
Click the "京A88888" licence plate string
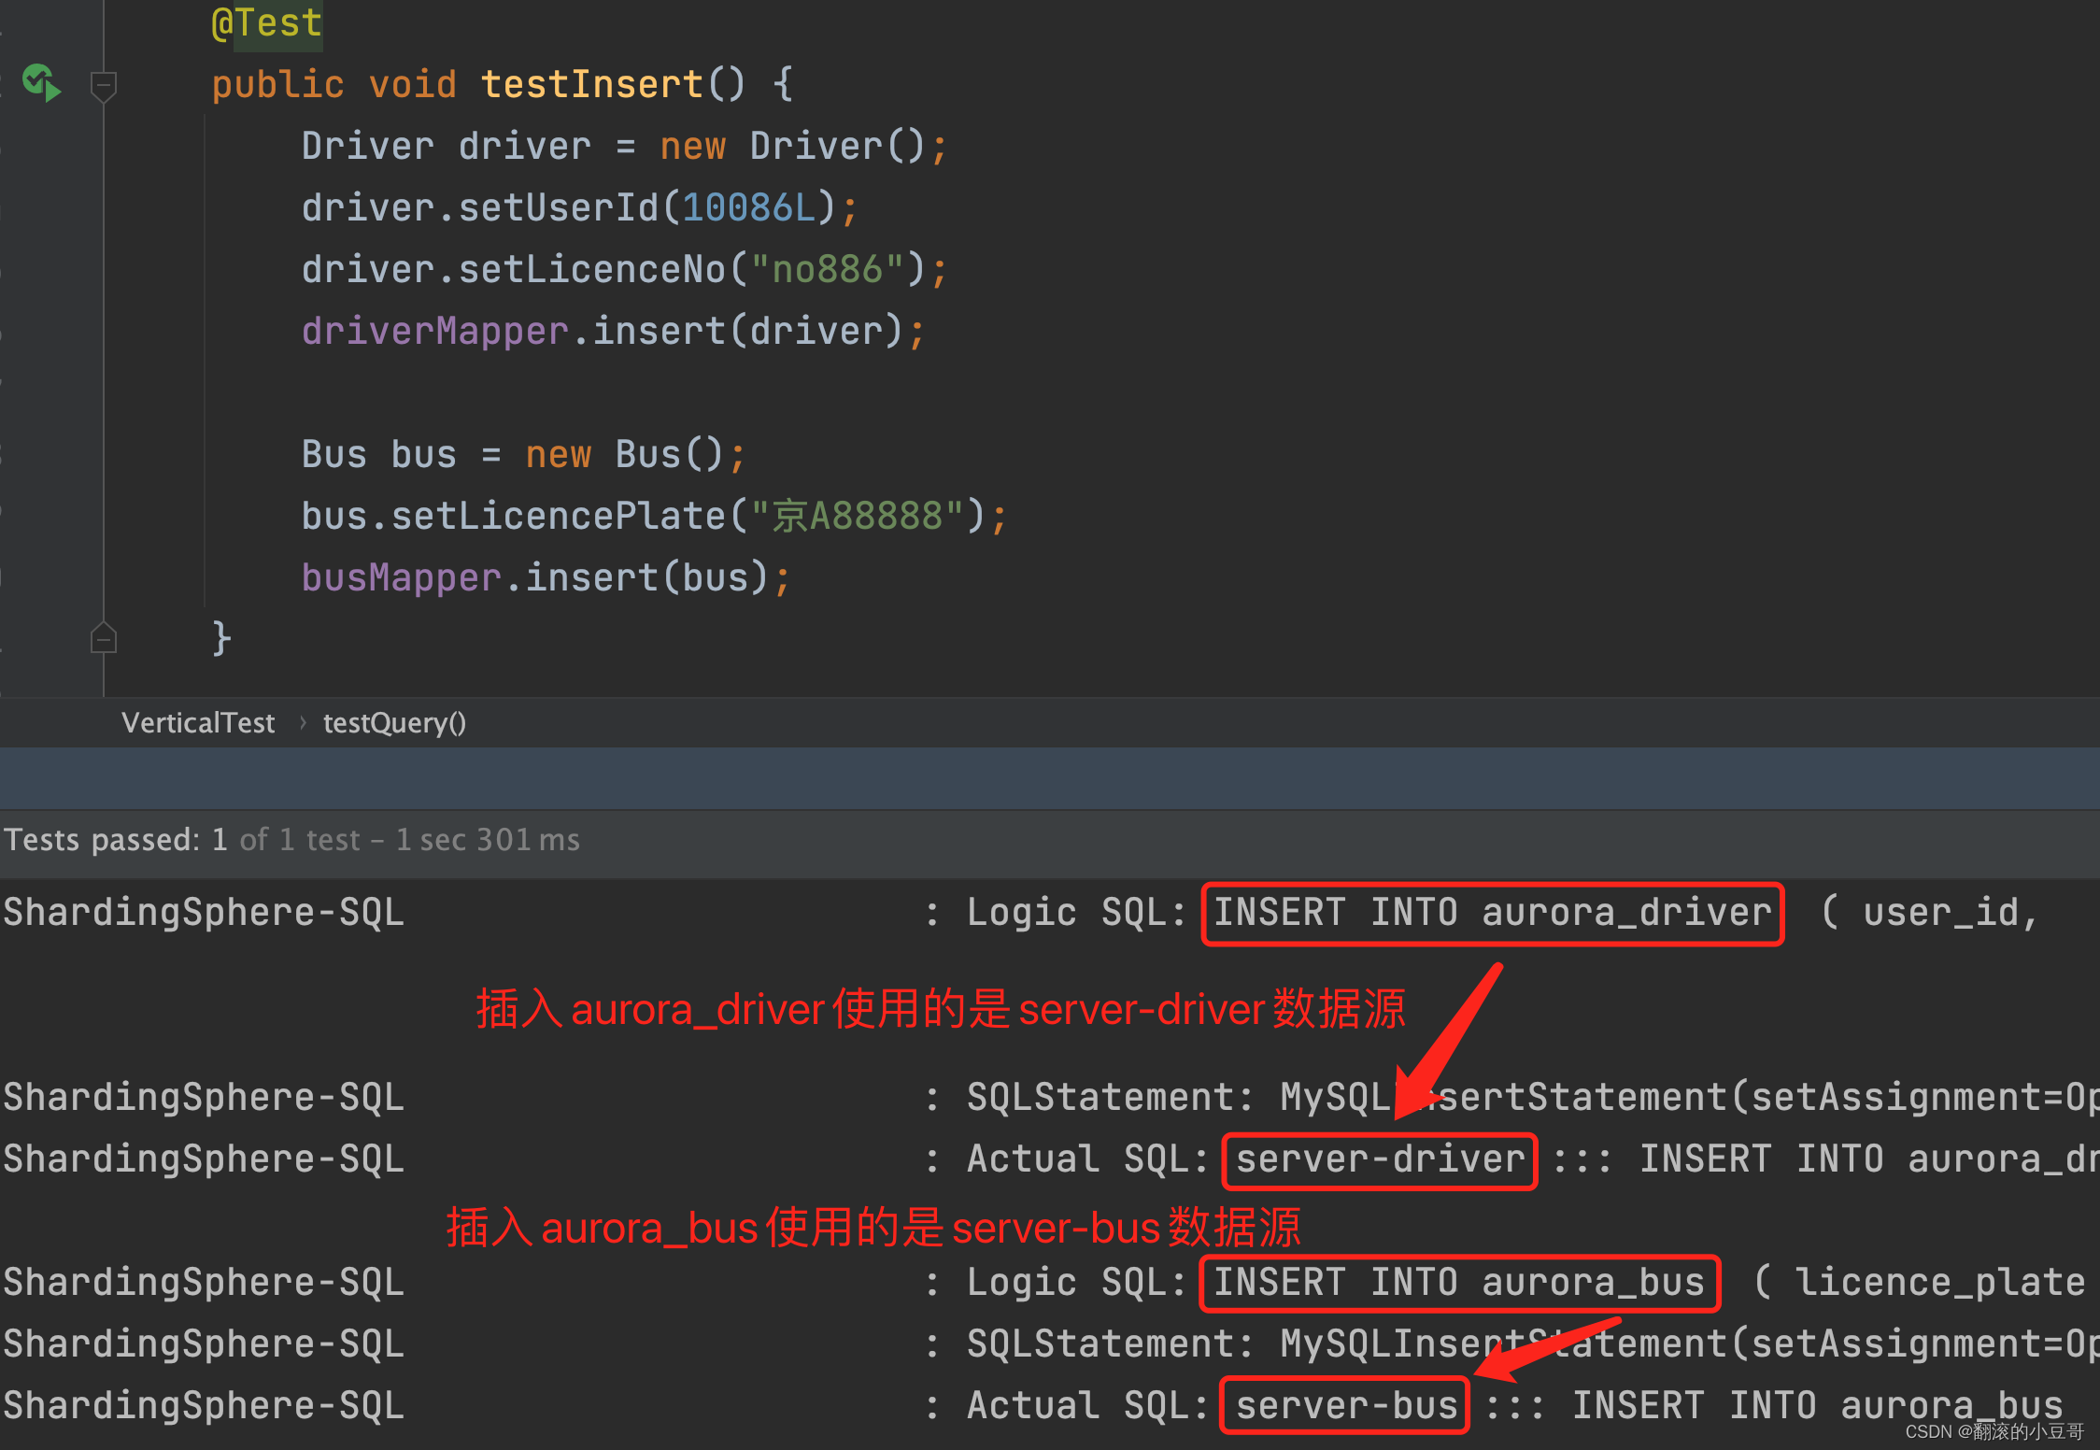[x=856, y=516]
